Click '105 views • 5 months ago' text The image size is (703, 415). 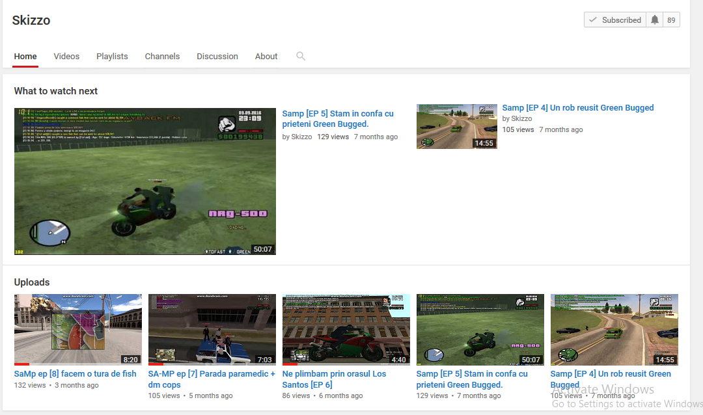pyautogui.click(x=191, y=395)
